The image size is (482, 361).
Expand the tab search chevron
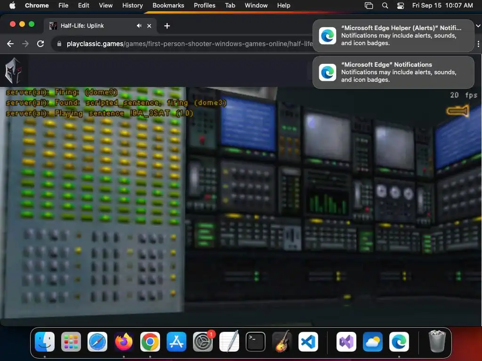478,26
